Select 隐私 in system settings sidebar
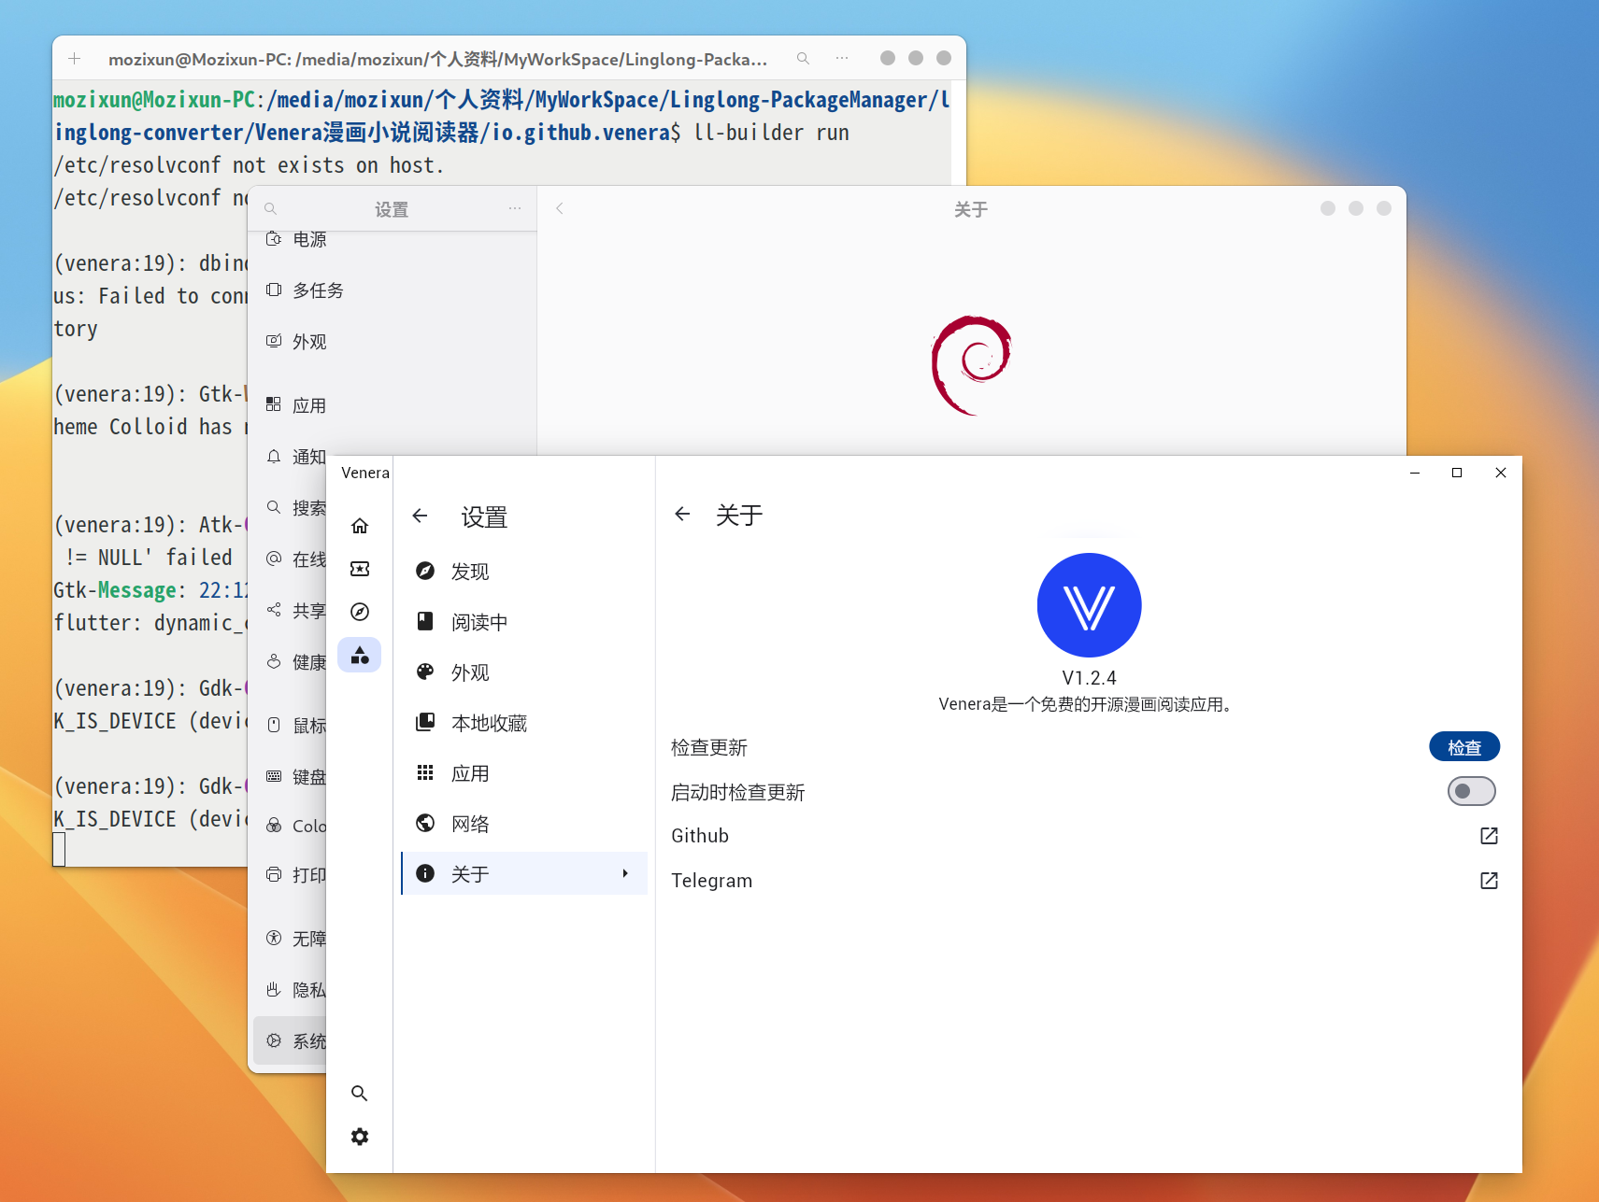 [291, 990]
